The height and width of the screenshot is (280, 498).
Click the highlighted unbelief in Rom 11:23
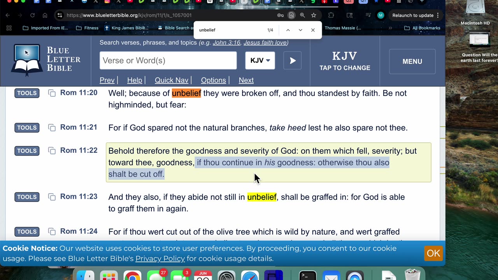click(x=262, y=197)
